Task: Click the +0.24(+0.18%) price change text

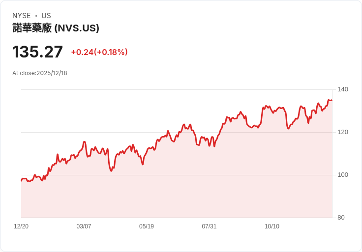Action: pos(99,52)
